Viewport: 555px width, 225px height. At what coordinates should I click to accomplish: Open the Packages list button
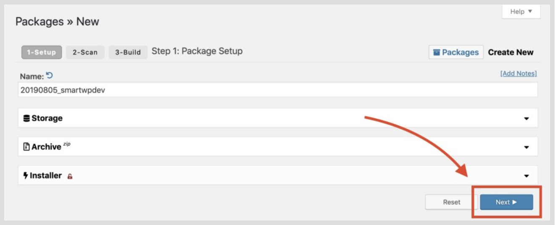456,52
